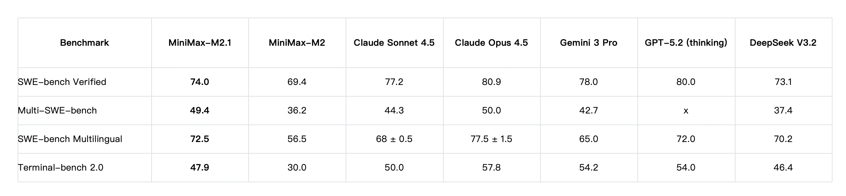
Task: Click the GPT-5.2 (thinking) header
Action: [x=686, y=43]
